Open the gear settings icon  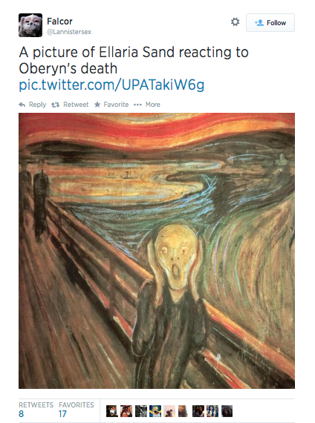(x=235, y=22)
